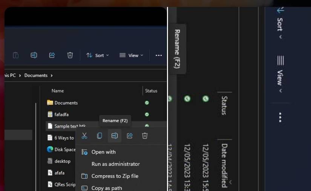Select Copy as path menu entry
This screenshot has height=191, width=311.
coord(107,188)
